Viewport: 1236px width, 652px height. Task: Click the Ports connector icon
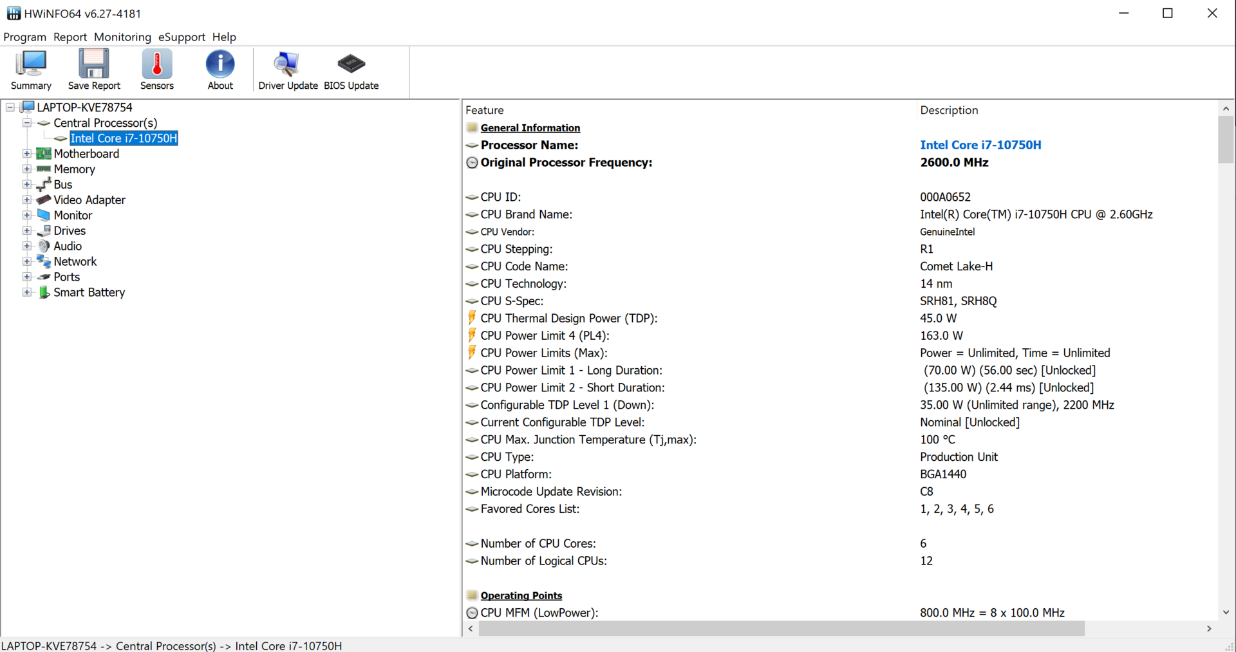coord(44,277)
